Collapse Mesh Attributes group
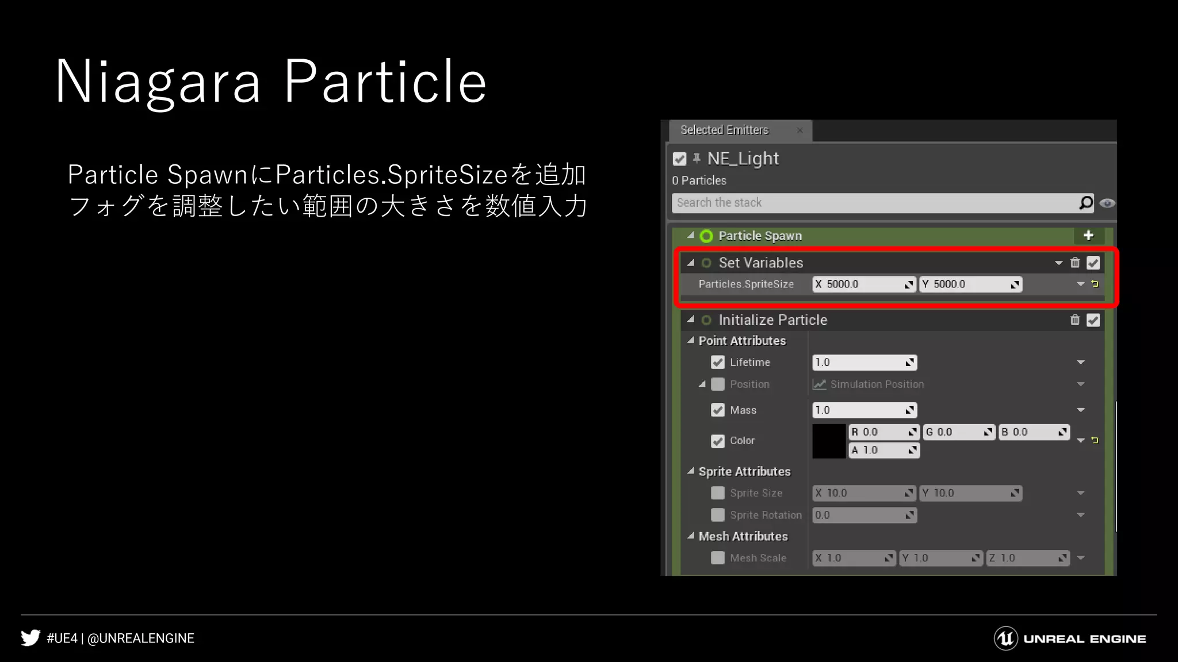This screenshot has width=1178, height=662. tap(691, 536)
